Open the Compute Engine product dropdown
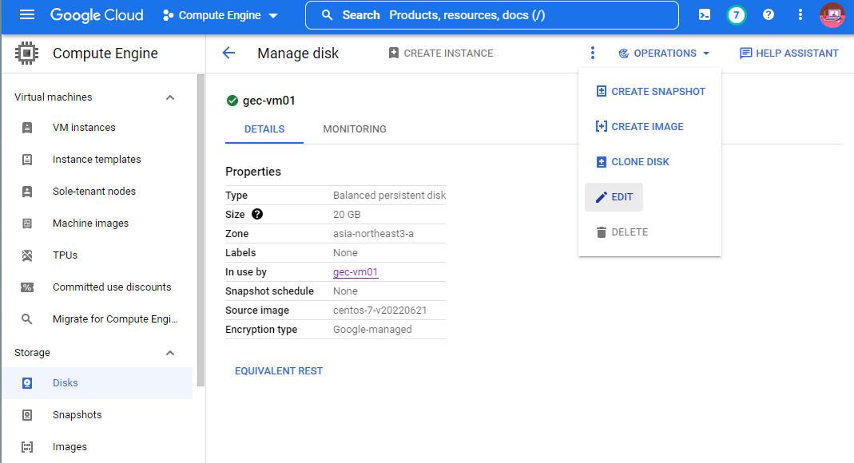The image size is (854, 463). (220, 15)
